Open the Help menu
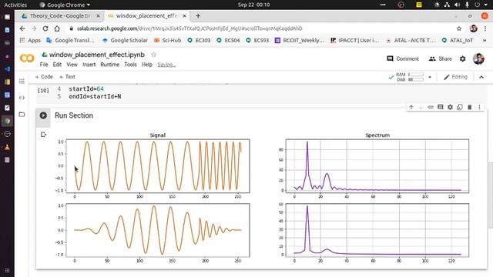 (147, 65)
